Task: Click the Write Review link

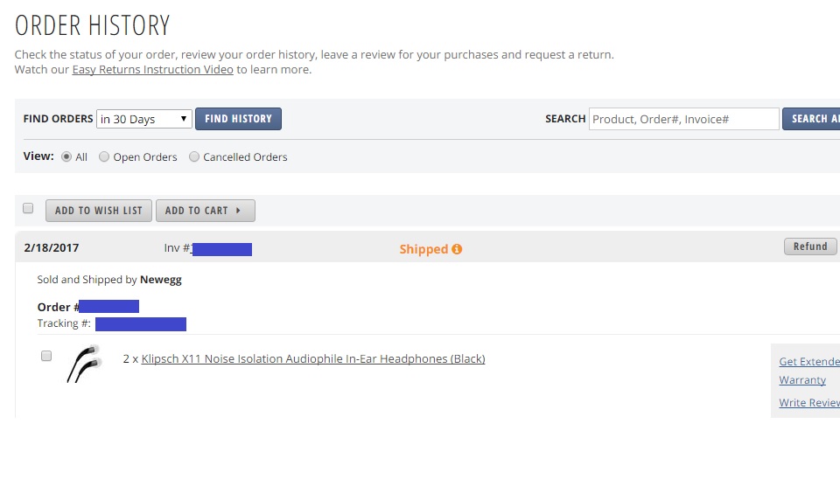Action: [809, 403]
